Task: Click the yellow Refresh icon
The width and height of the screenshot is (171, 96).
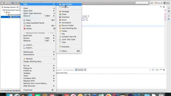Action: pos(24,59)
